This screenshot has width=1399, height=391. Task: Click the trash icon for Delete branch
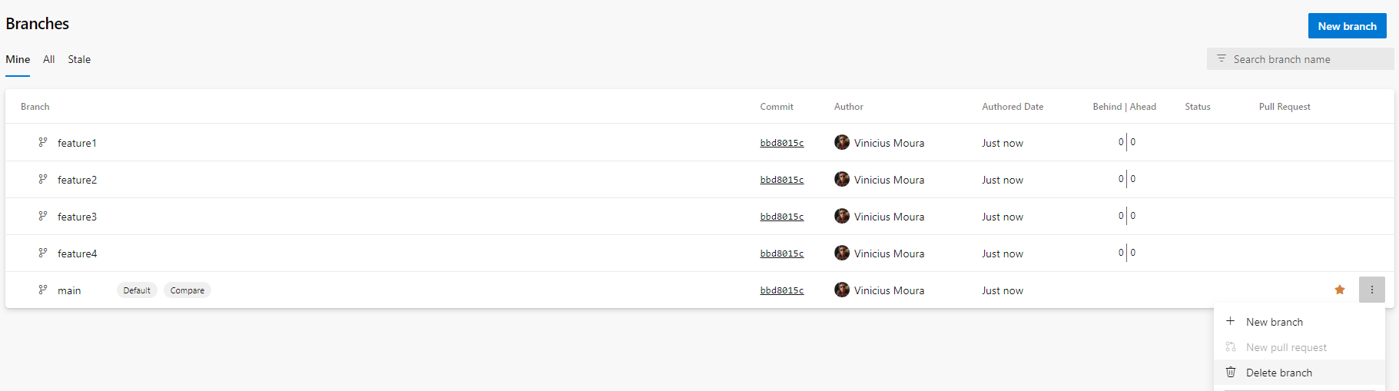tap(1231, 372)
